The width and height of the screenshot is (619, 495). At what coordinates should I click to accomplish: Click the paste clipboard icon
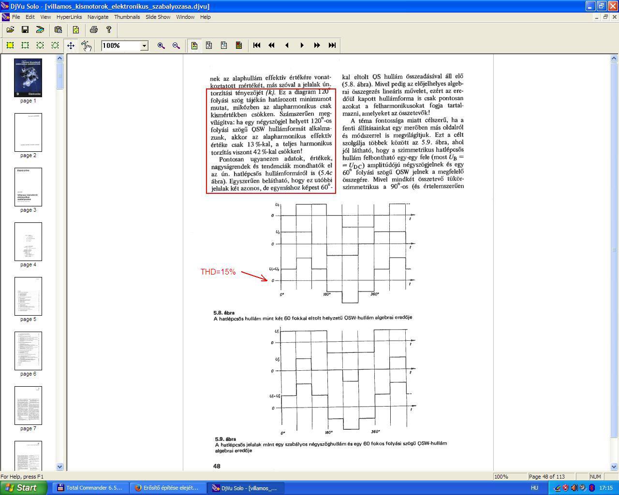tap(58, 29)
